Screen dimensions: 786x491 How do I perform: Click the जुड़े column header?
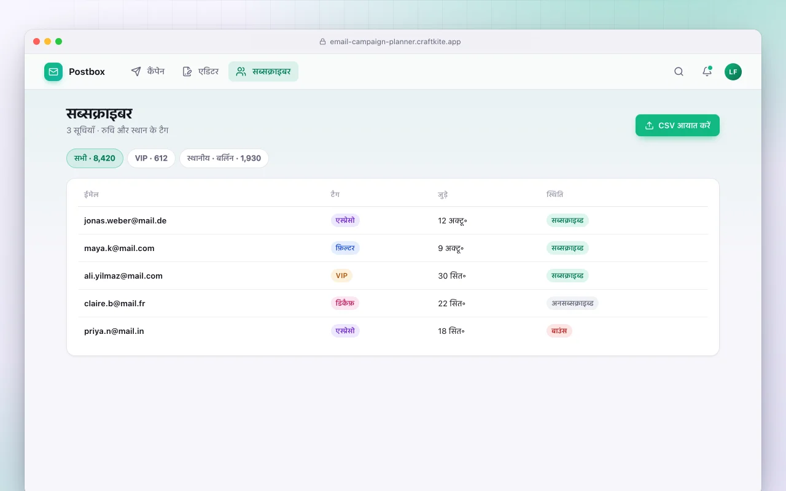(x=443, y=195)
